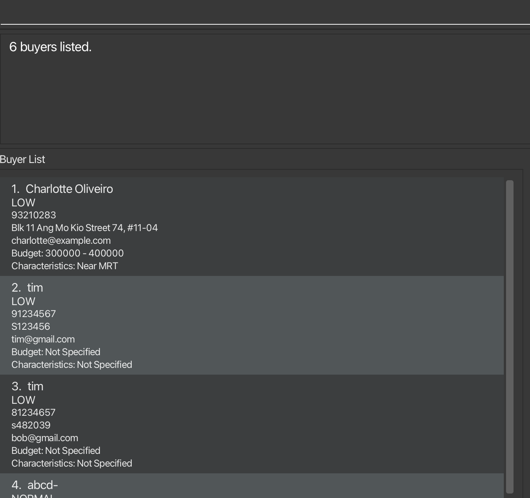Click address s482039
Screen dimensions: 530x498
31,425
